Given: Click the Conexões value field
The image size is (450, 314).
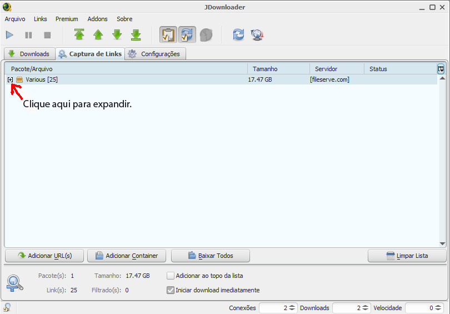Looking at the screenshot, I should pos(273,308).
